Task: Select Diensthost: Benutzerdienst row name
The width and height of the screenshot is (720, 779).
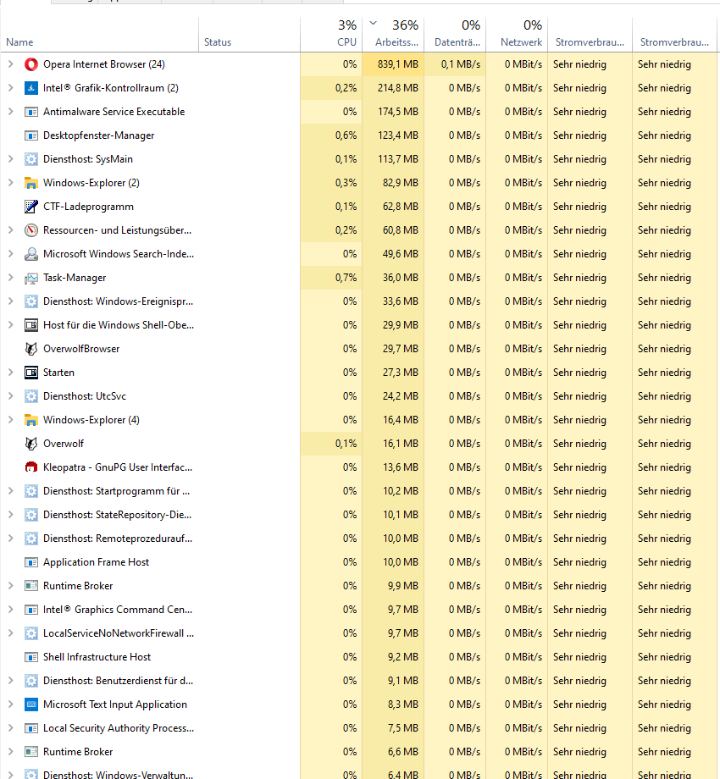Action: [119, 681]
